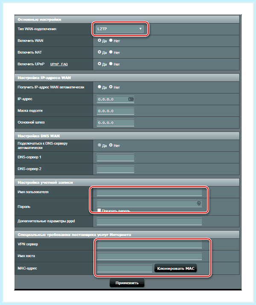The image size is (256, 305).
Task: Click the dropdown arrow next to L2TP
Action: 140,29
